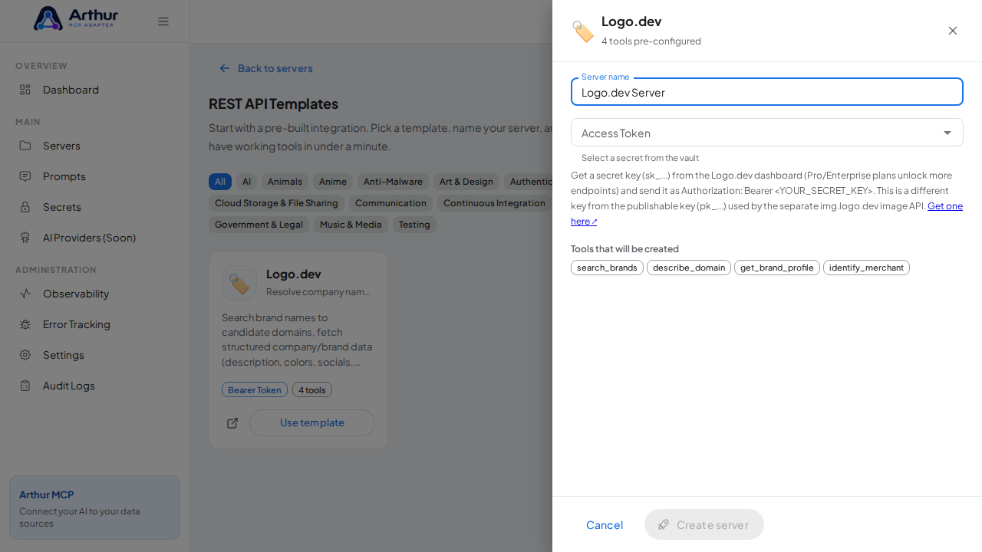Viewport: 982px width, 552px height.
Task: Filter templates by Communication
Action: (390, 203)
